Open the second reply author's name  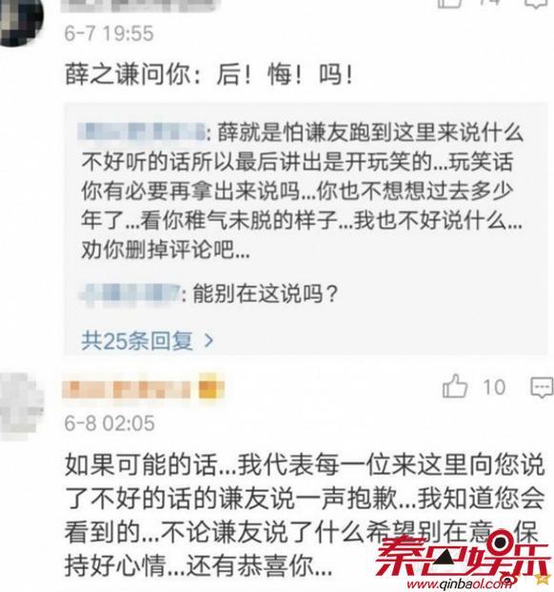(130, 293)
